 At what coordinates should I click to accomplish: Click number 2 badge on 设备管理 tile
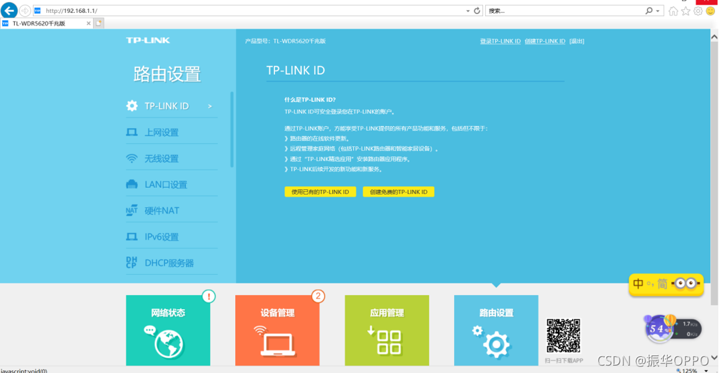click(x=318, y=296)
